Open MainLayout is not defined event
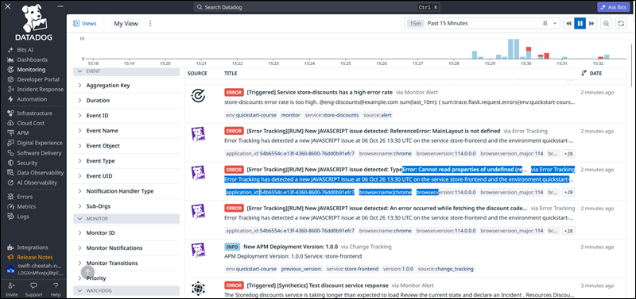 click(x=373, y=131)
